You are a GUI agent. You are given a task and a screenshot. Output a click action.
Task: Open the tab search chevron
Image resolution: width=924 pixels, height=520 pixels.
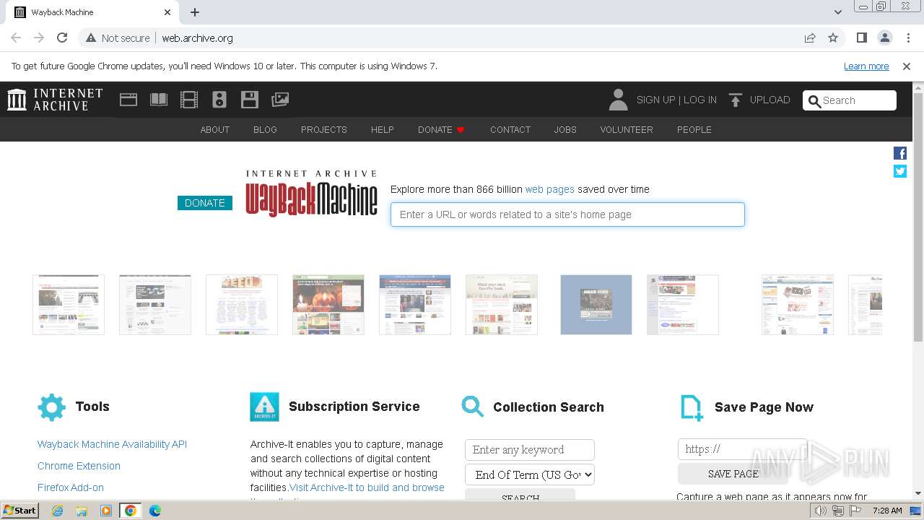click(837, 12)
